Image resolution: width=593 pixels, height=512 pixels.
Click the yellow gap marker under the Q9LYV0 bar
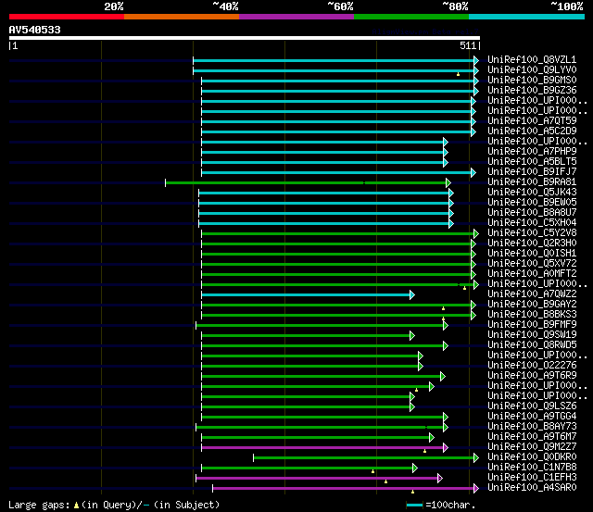458,74
